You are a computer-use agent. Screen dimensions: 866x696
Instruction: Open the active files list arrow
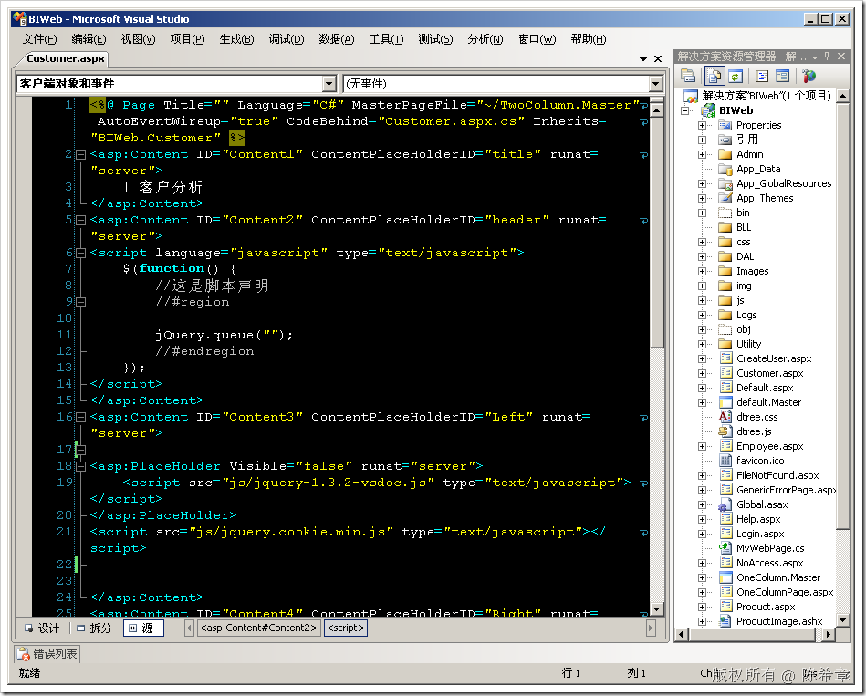[642, 59]
